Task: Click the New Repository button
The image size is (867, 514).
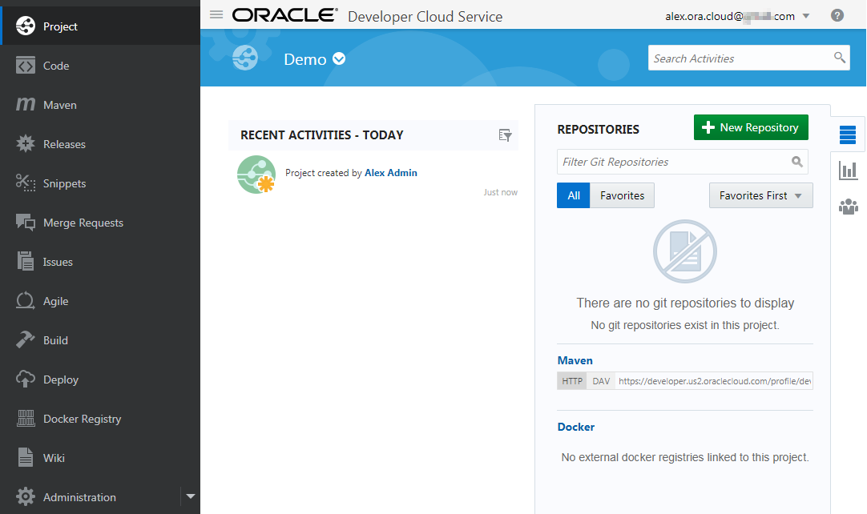Action: [751, 127]
